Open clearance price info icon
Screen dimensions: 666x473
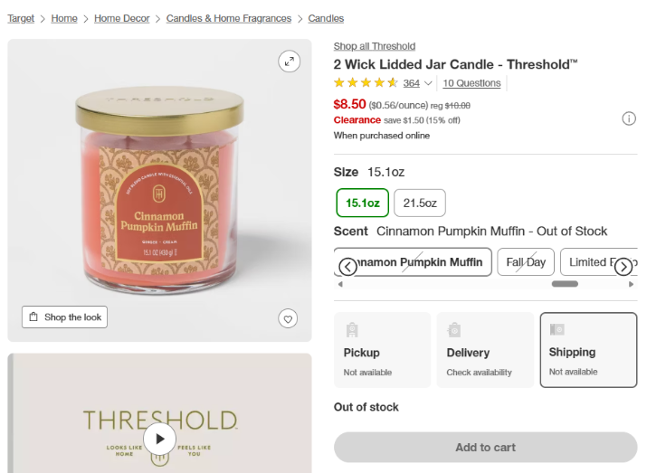[x=629, y=118]
